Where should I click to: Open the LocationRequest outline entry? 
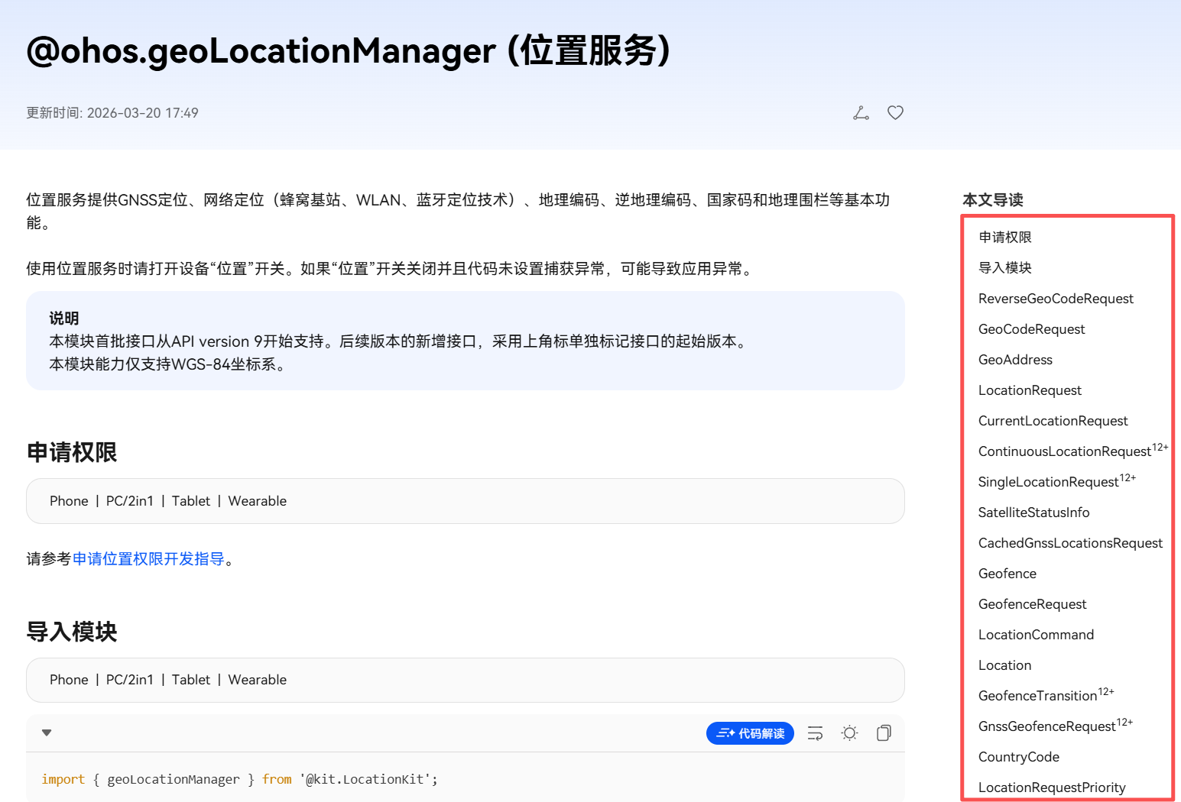pos(1030,390)
